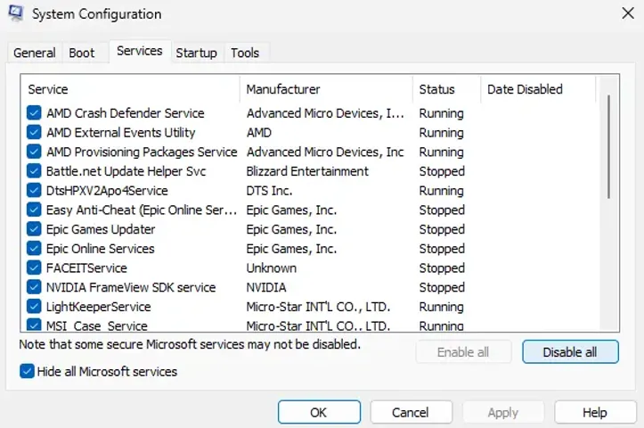Screen dimensions: 644x428
Task: Toggle the LightKeeperService checkbox
Action: coord(34,307)
